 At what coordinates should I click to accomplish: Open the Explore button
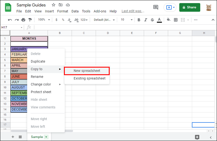click(197, 137)
